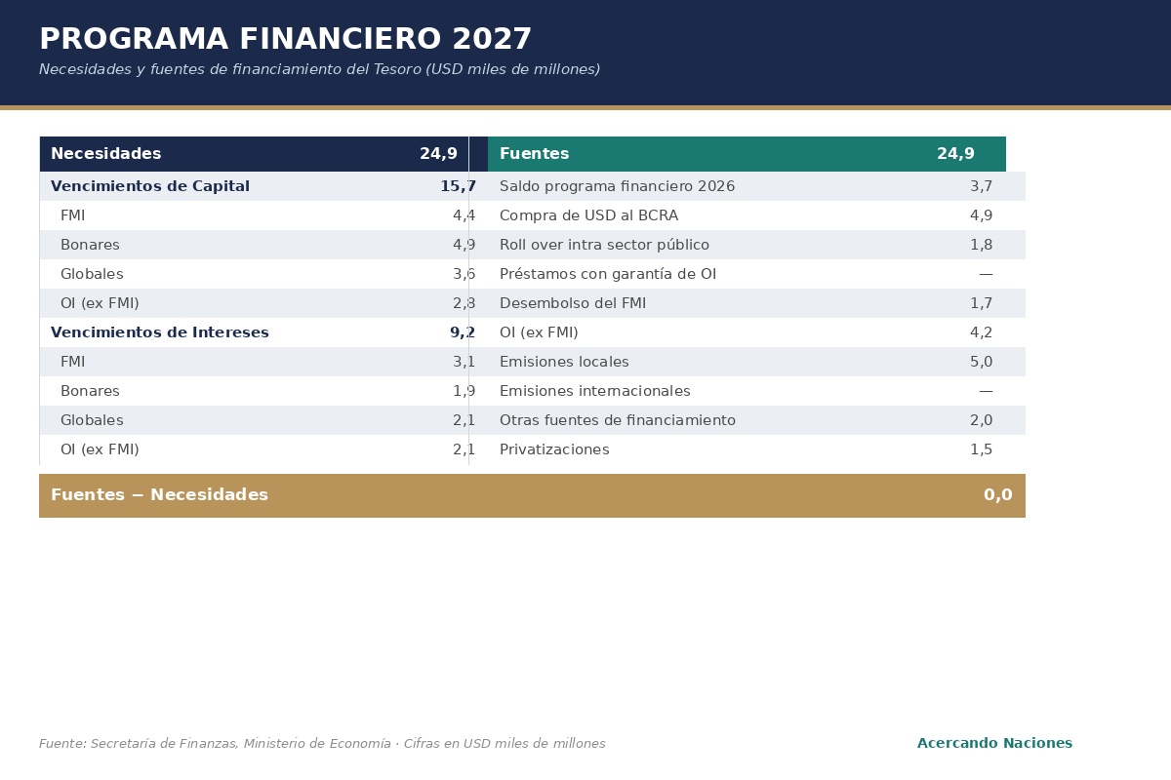This screenshot has height=780, width=1171.
Task: Select the 5,0 Emisiones locales value
Action: coord(981,362)
